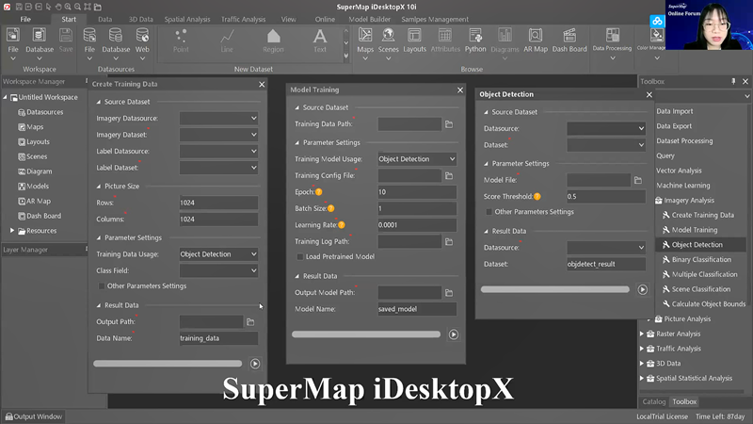Click Score Threshold input field

click(606, 196)
